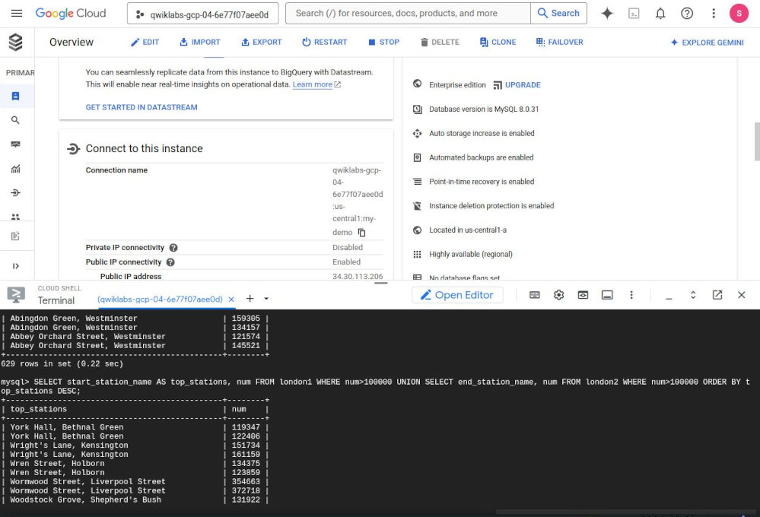Open the header three-dot settings menu

[714, 14]
